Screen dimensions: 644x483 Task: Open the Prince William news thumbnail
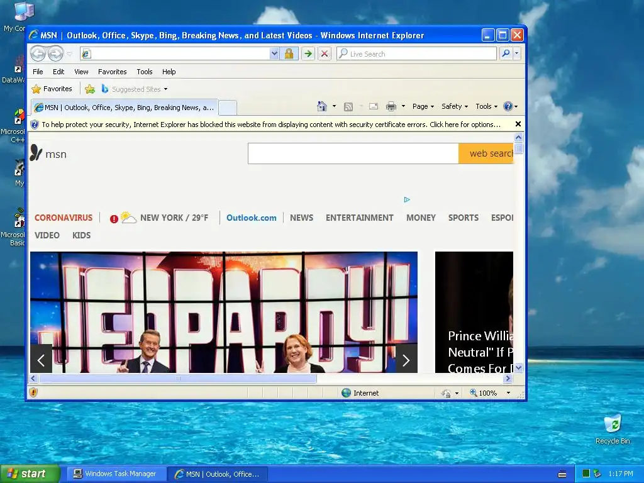474,312
